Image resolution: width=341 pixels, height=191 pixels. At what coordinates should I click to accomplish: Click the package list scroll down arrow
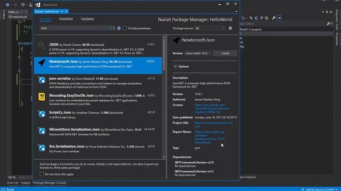click(x=164, y=157)
